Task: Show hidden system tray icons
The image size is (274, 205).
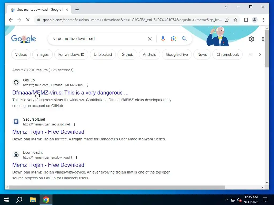Action: click(x=226, y=200)
